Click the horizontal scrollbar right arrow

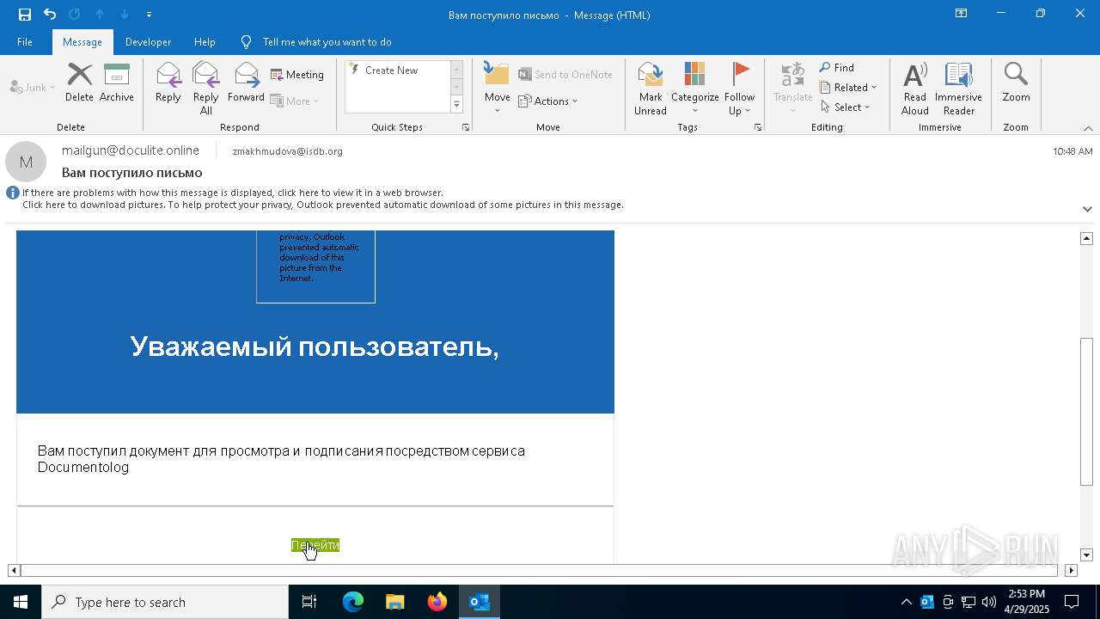(1071, 570)
